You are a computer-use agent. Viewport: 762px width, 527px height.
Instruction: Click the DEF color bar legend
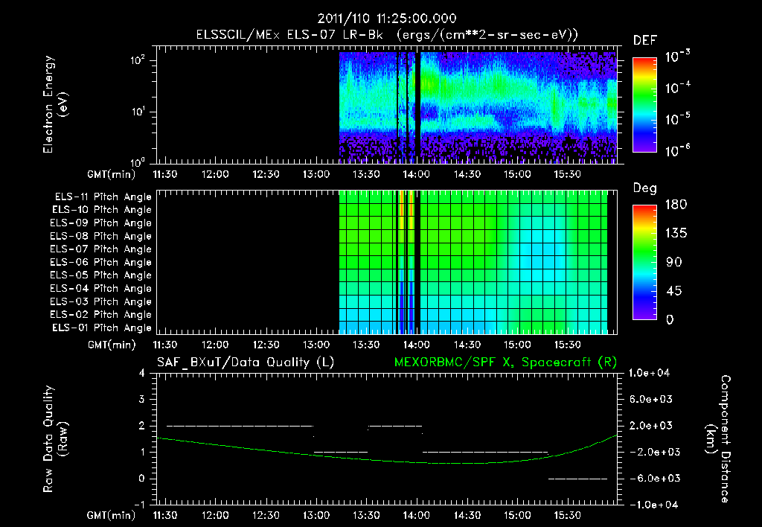coord(644,105)
